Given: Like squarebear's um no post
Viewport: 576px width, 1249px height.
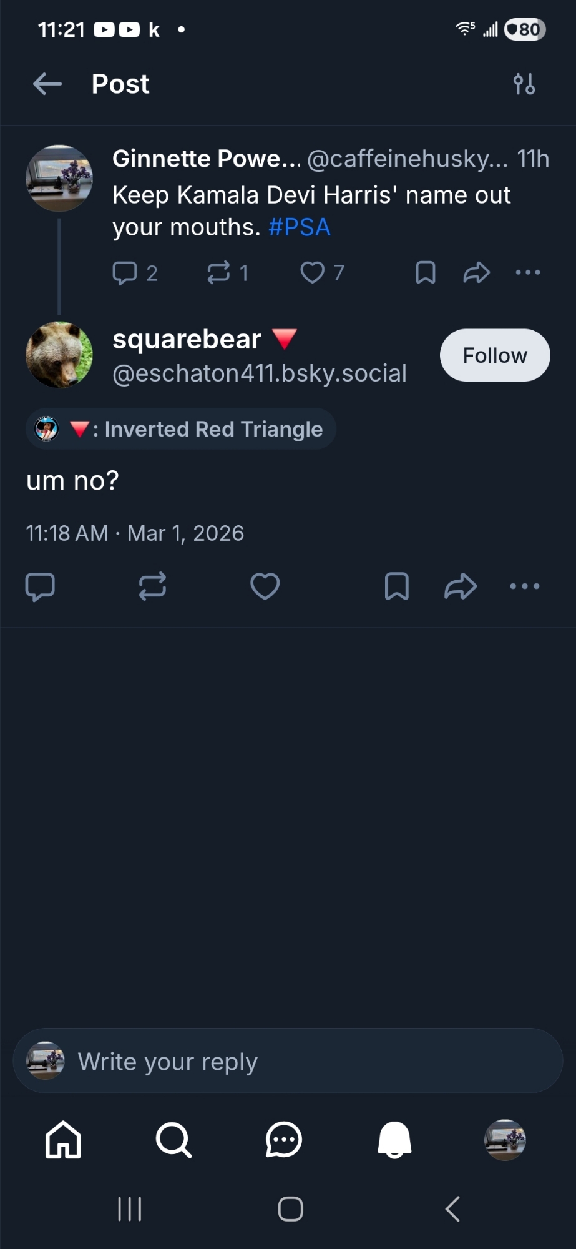Looking at the screenshot, I should [265, 586].
